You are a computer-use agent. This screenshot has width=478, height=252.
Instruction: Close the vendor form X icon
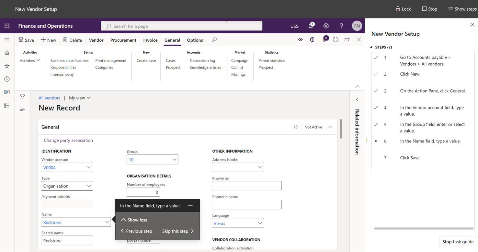coord(359,40)
